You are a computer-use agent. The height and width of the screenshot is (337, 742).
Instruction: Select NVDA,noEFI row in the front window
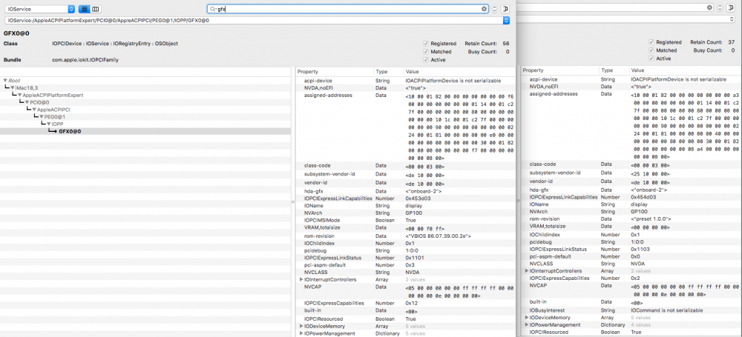[x=406, y=88]
